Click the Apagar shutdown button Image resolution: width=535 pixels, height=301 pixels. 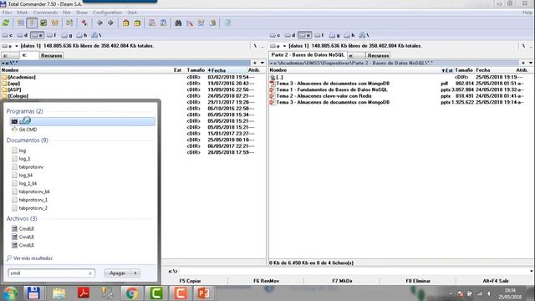(117, 273)
